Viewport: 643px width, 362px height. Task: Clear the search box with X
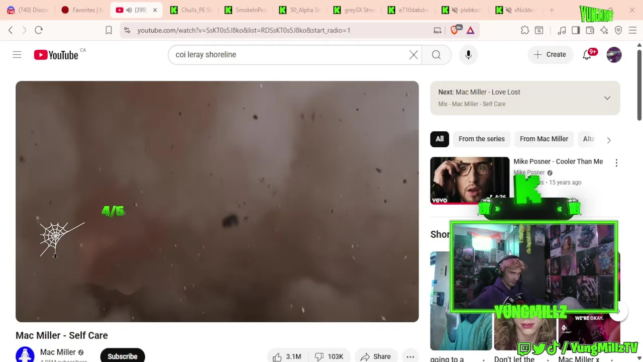coord(413,54)
